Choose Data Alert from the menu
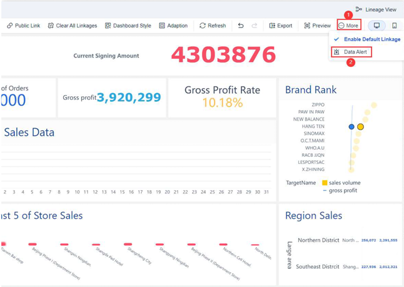 pyautogui.click(x=351, y=52)
